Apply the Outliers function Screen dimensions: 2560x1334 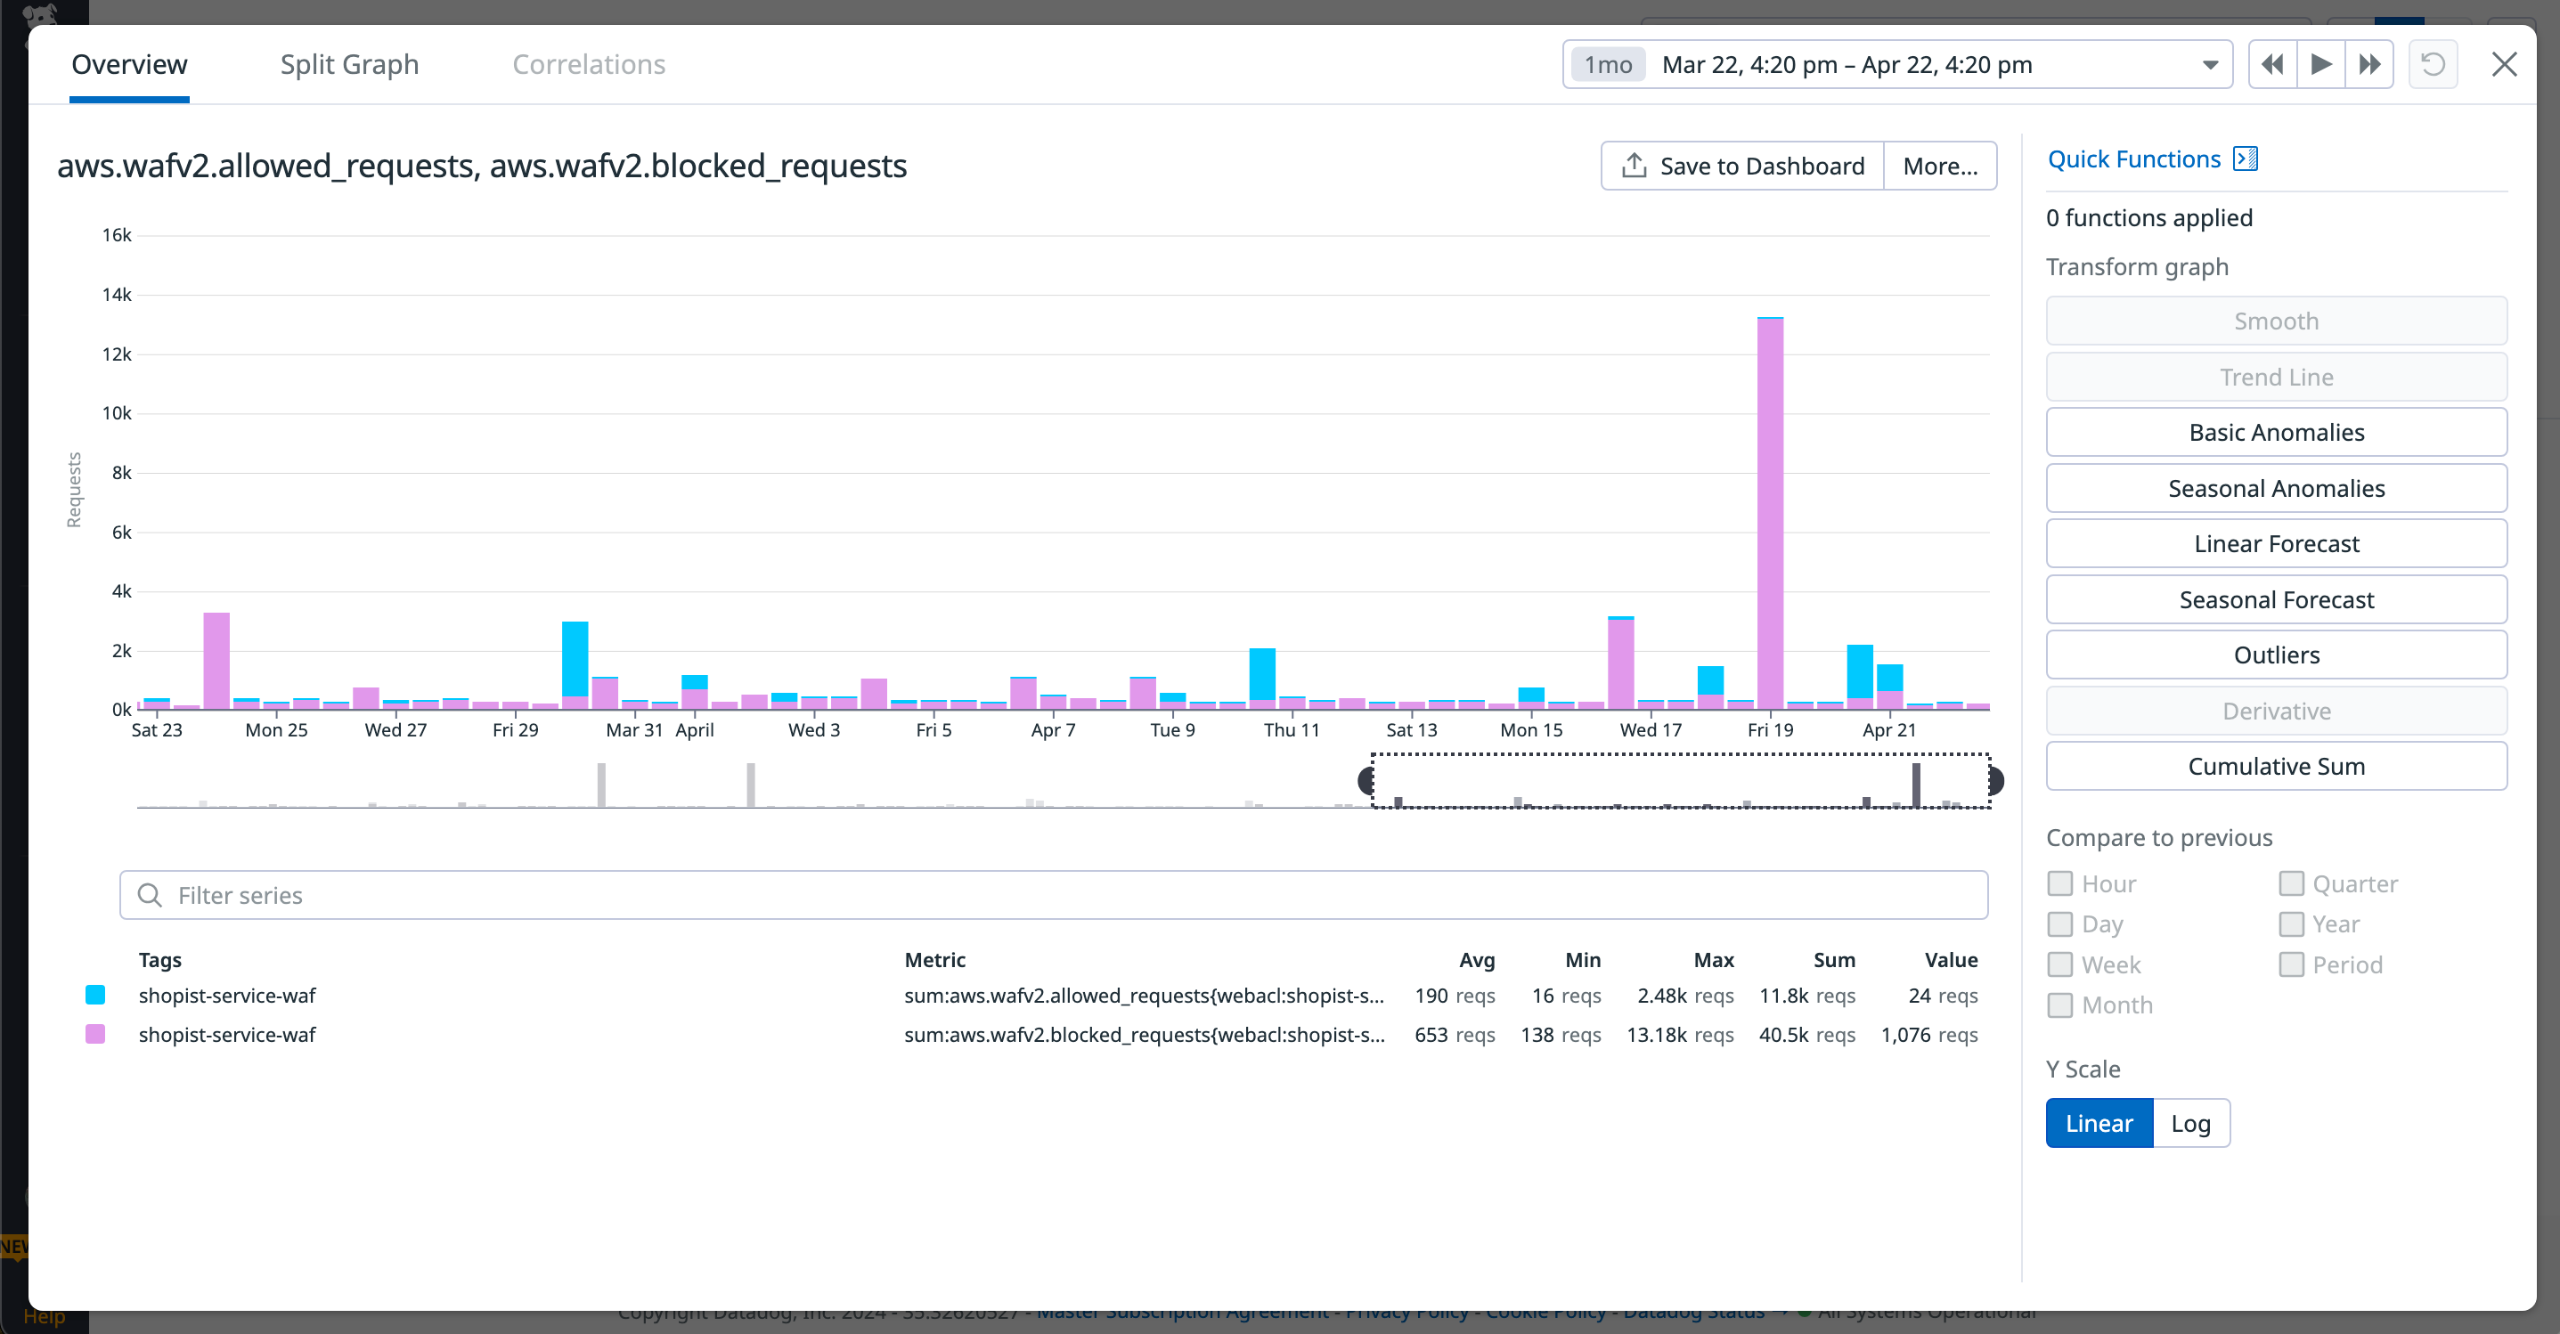[2277, 655]
